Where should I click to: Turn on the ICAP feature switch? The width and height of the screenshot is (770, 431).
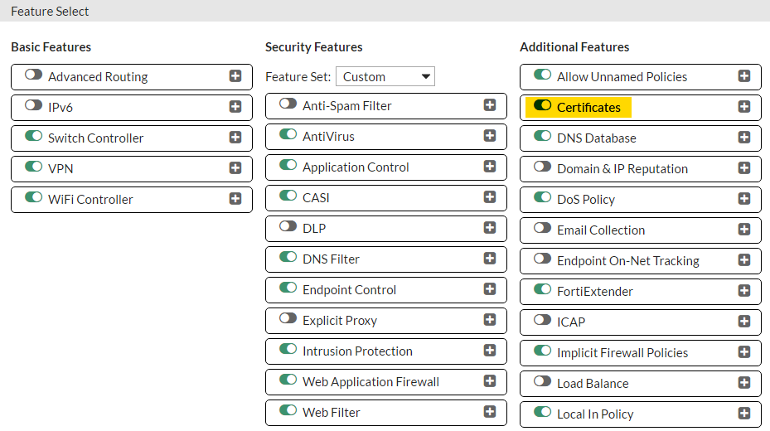pos(543,321)
